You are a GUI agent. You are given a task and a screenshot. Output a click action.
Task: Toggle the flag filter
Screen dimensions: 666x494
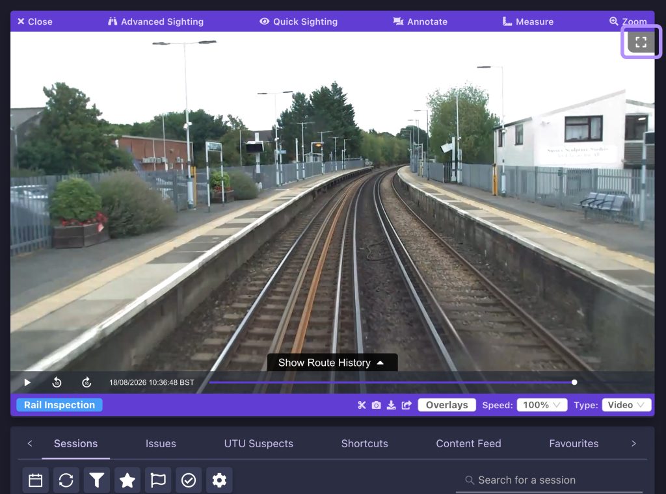(158, 480)
